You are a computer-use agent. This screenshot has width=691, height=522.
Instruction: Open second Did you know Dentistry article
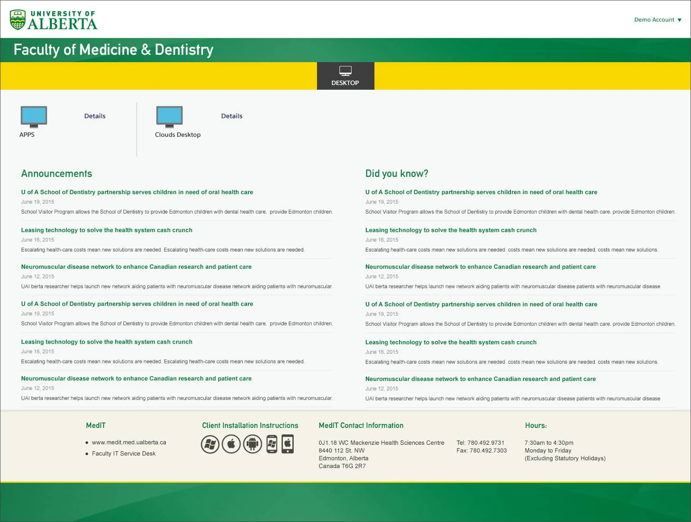tap(481, 305)
